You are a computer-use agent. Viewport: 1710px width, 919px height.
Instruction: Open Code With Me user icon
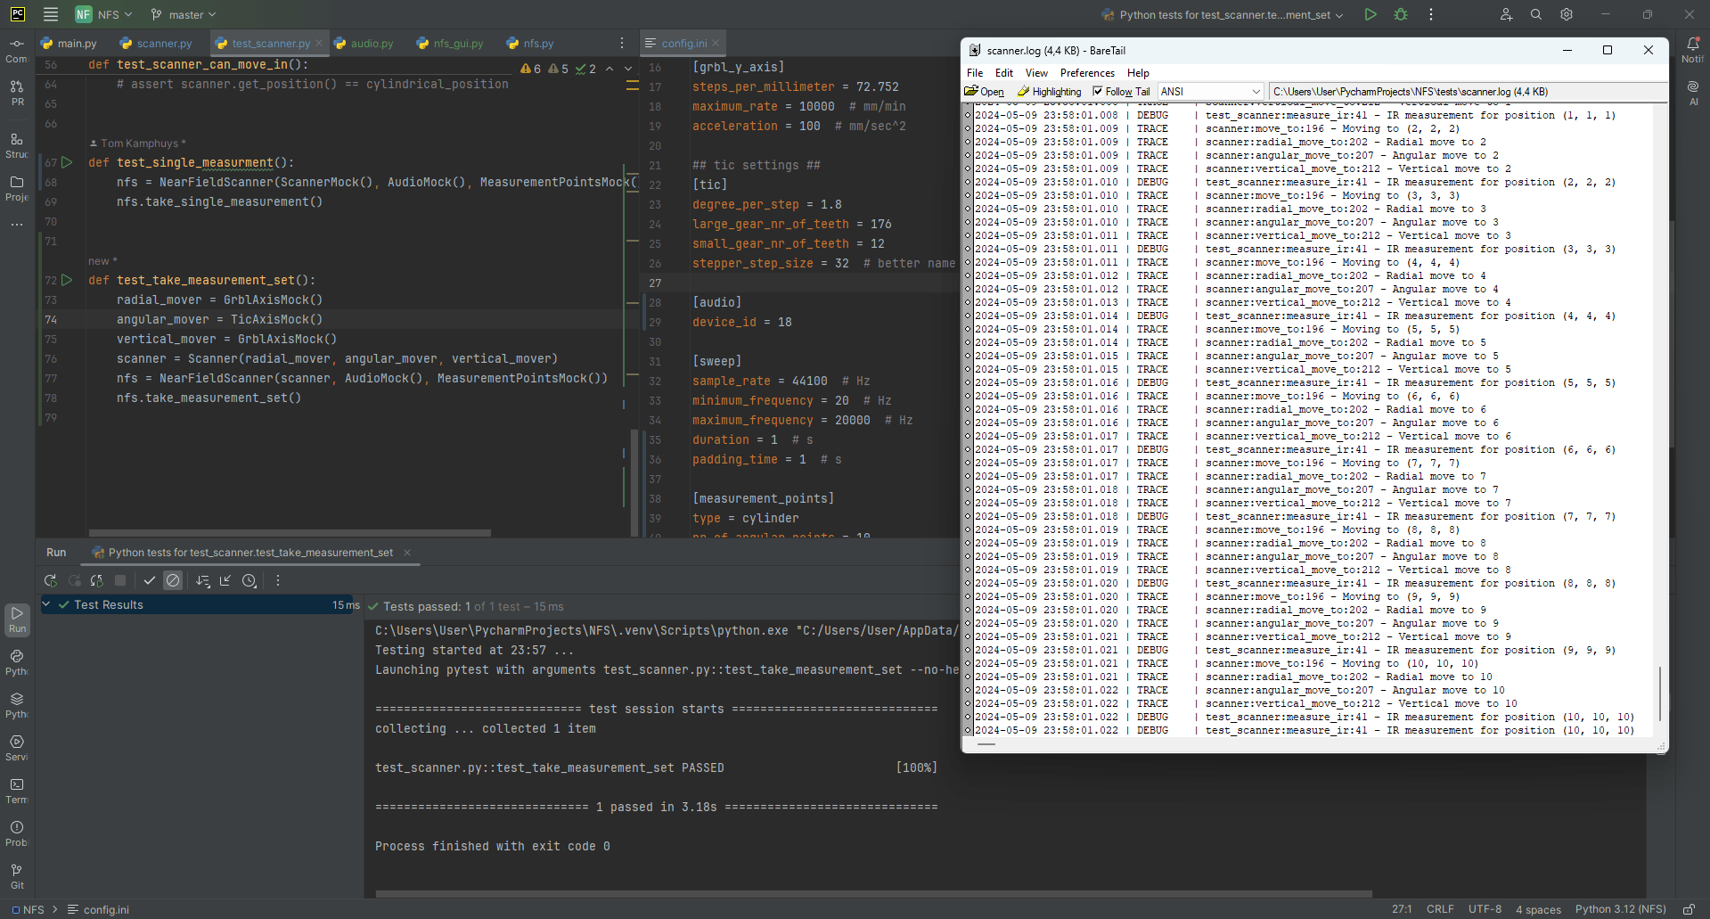point(1506,14)
